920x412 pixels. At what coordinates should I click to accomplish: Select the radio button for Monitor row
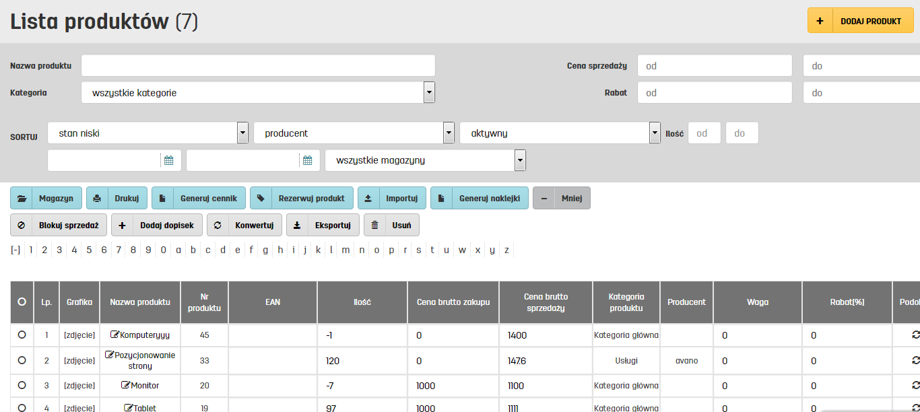tap(22, 385)
